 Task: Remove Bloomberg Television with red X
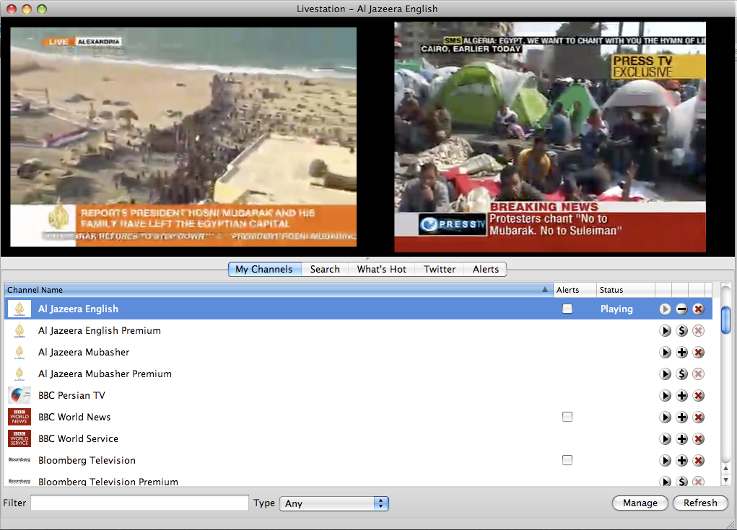click(699, 460)
